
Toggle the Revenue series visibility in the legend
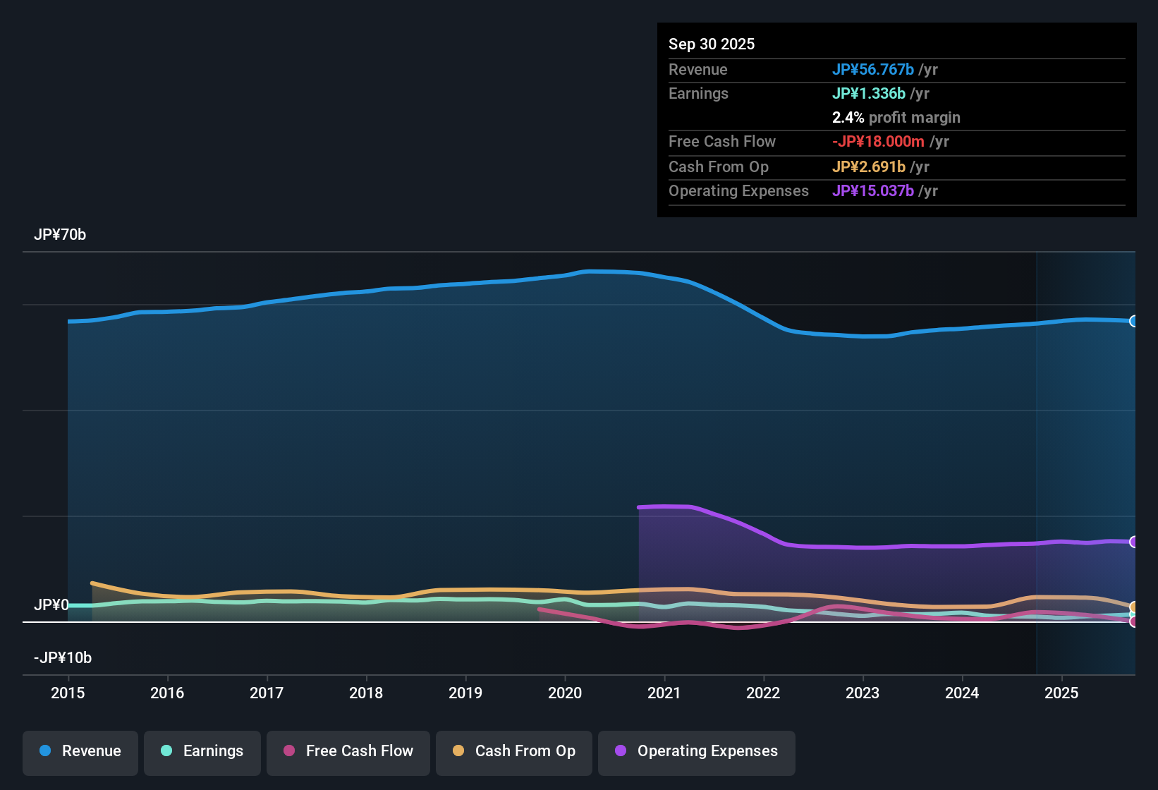click(80, 751)
